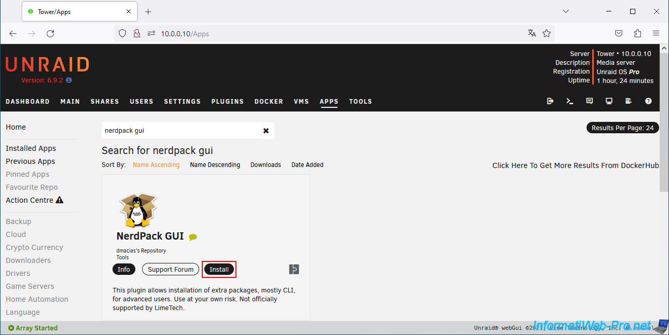The height and width of the screenshot is (335, 669).
Task: Open Installed Apps in sidebar
Action: pos(31,148)
